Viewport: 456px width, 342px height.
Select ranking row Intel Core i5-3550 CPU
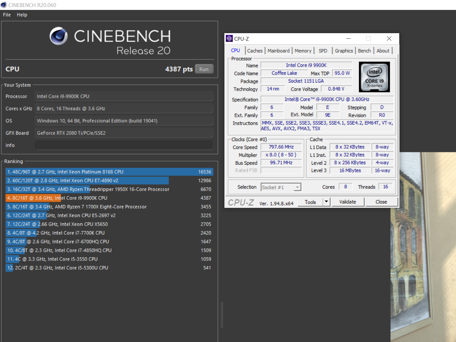[109, 259]
